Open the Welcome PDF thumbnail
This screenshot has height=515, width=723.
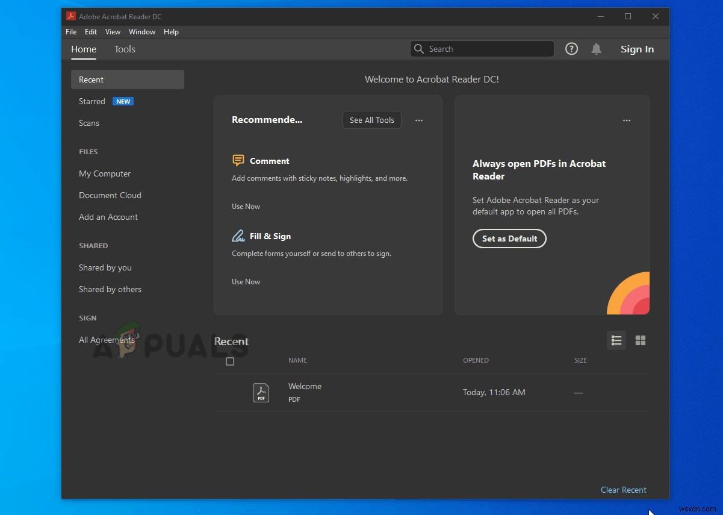[x=261, y=392]
